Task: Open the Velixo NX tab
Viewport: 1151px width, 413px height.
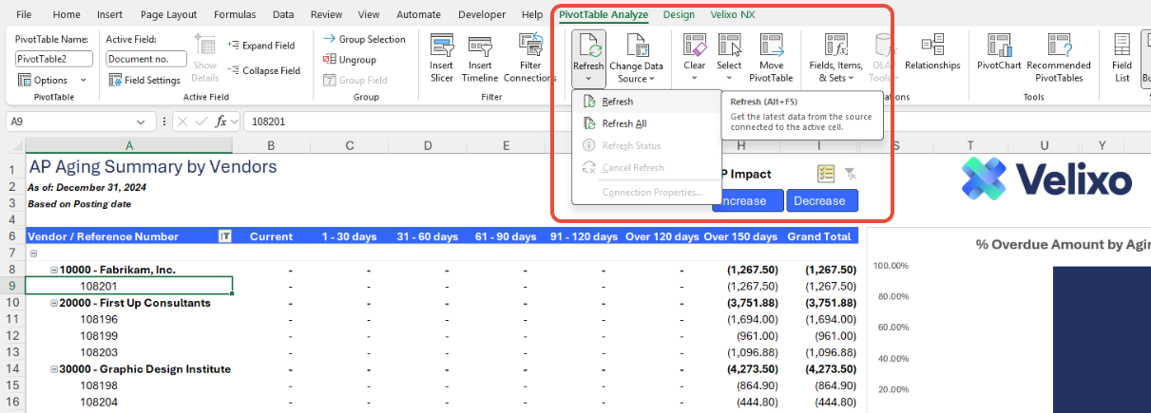Action: 733,15
